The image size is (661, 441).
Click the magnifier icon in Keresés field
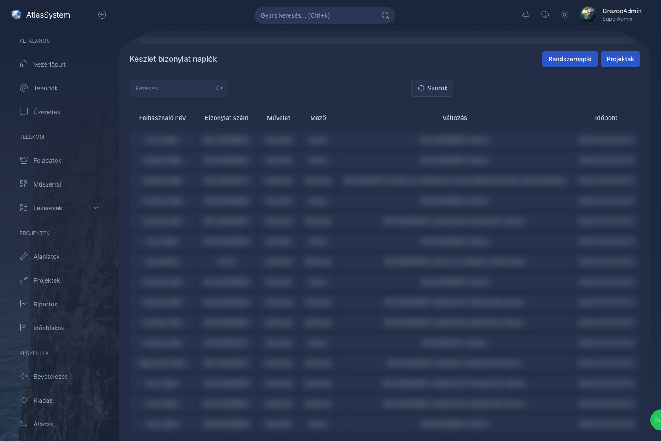(219, 88)
